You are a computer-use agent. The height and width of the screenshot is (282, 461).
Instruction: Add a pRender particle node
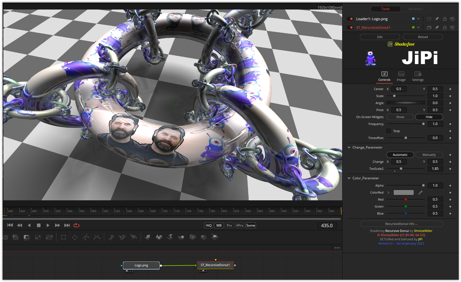click(x=134, y=237)
